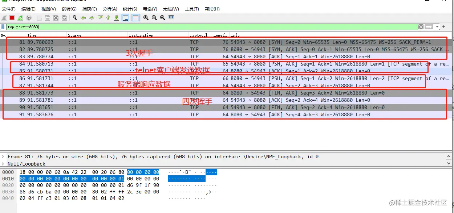Jump to the last packet icon
This screenshot has width=454, height=213.
(117, 18)
